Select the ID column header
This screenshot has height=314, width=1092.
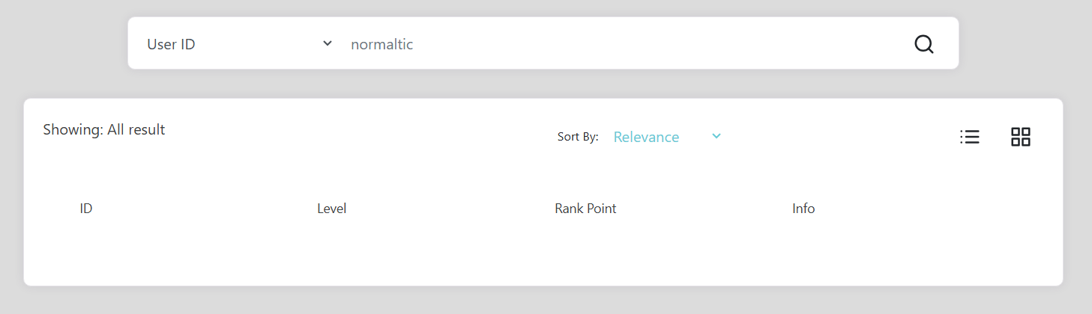[86, 209]
